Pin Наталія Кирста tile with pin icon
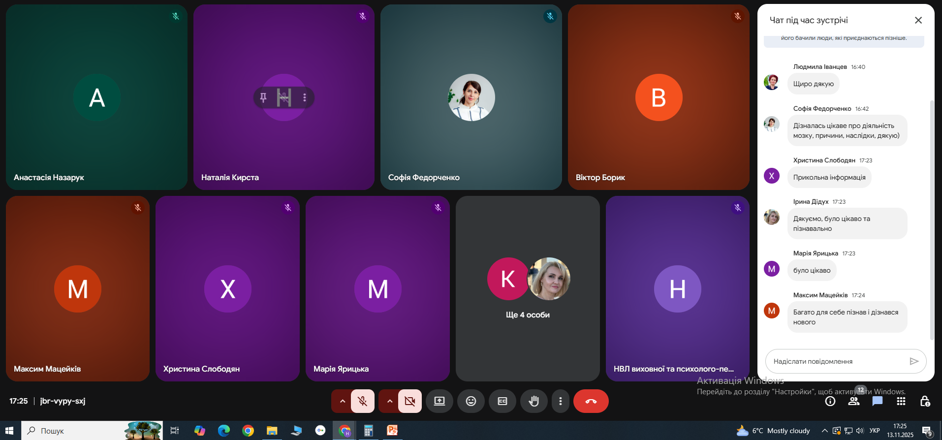 (263, 97)
